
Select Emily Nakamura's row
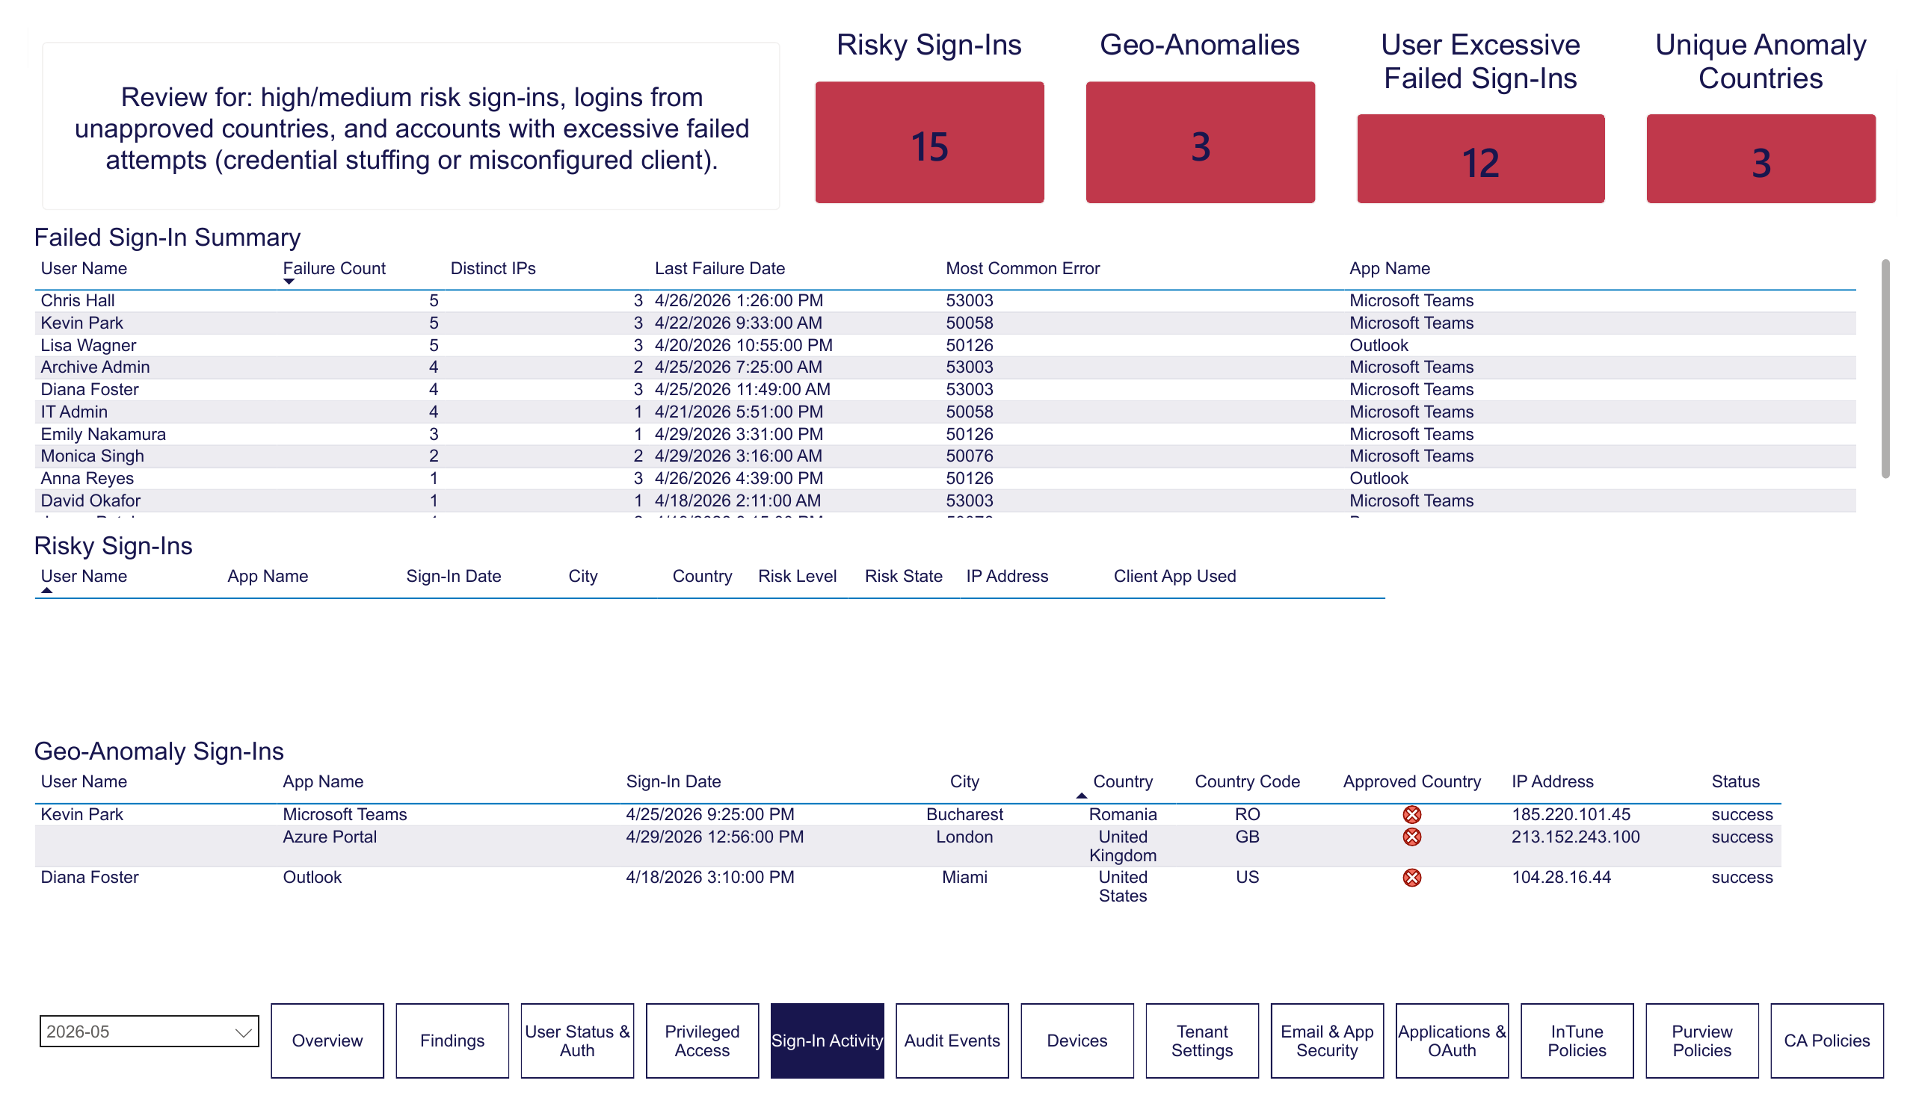pyautogui.click(x=945, y=434)
